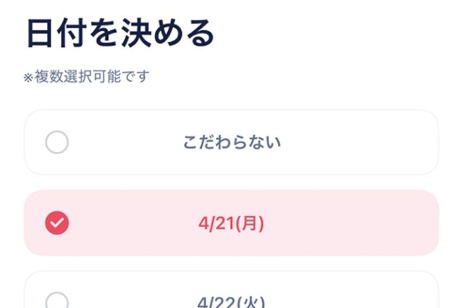
Task: Add Tuesday 4/22 using its round checkbox
Action: [57, 301]
